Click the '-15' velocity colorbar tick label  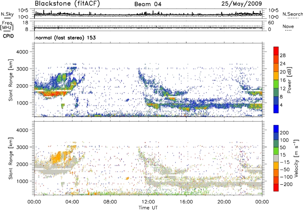pos(285,162)
